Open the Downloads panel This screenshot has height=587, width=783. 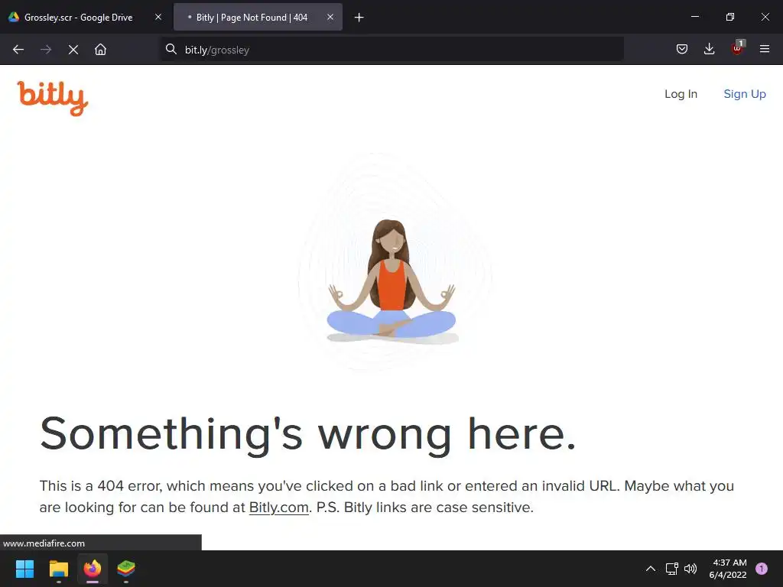[709, 49]
